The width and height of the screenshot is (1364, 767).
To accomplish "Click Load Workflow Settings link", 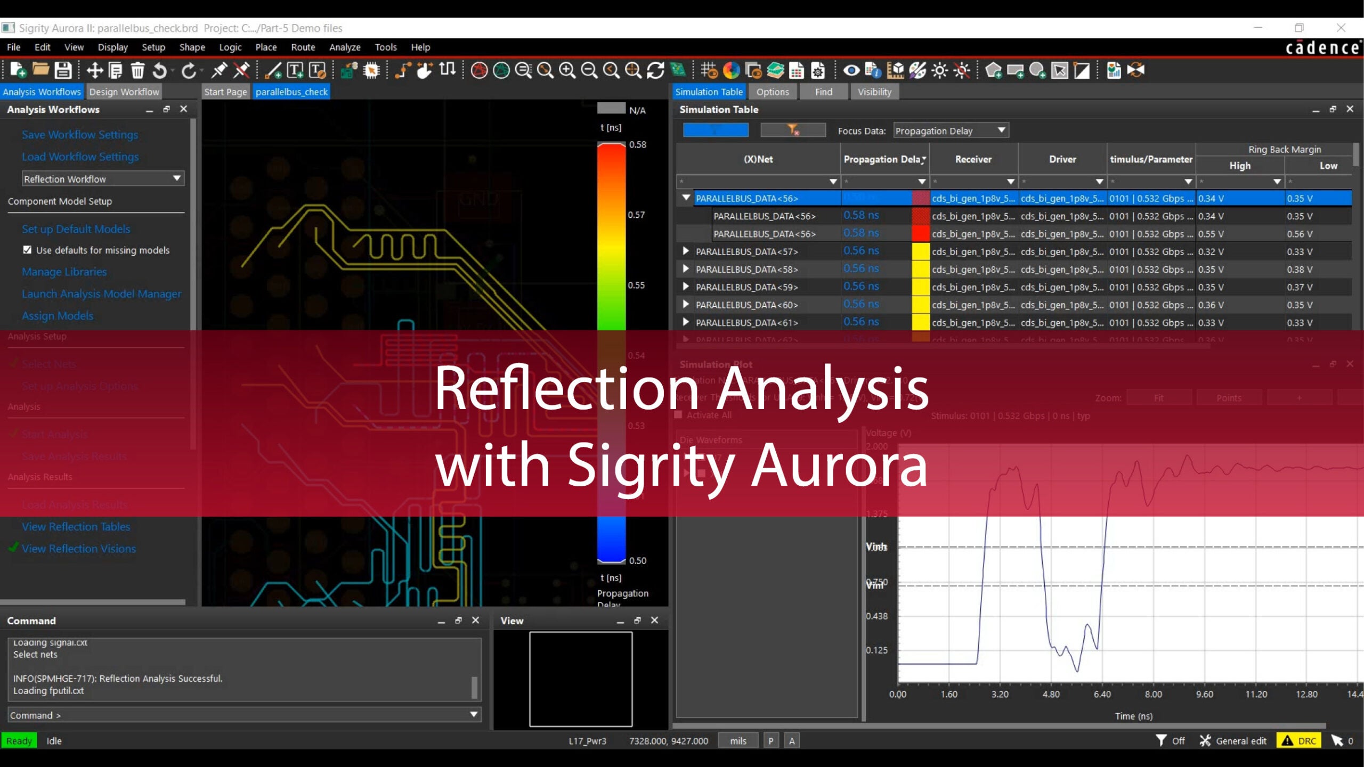I will coord(80,157).
